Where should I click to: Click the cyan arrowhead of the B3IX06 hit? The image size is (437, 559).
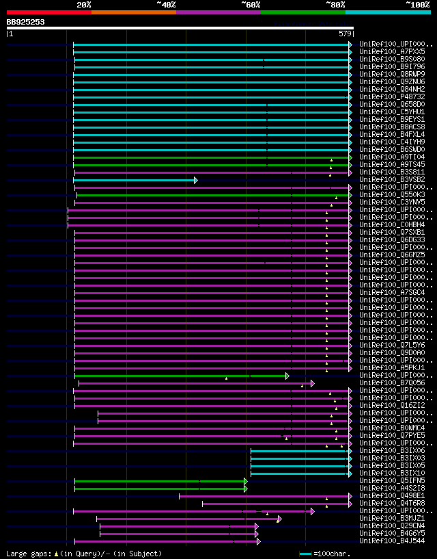(x=350, y=452)
